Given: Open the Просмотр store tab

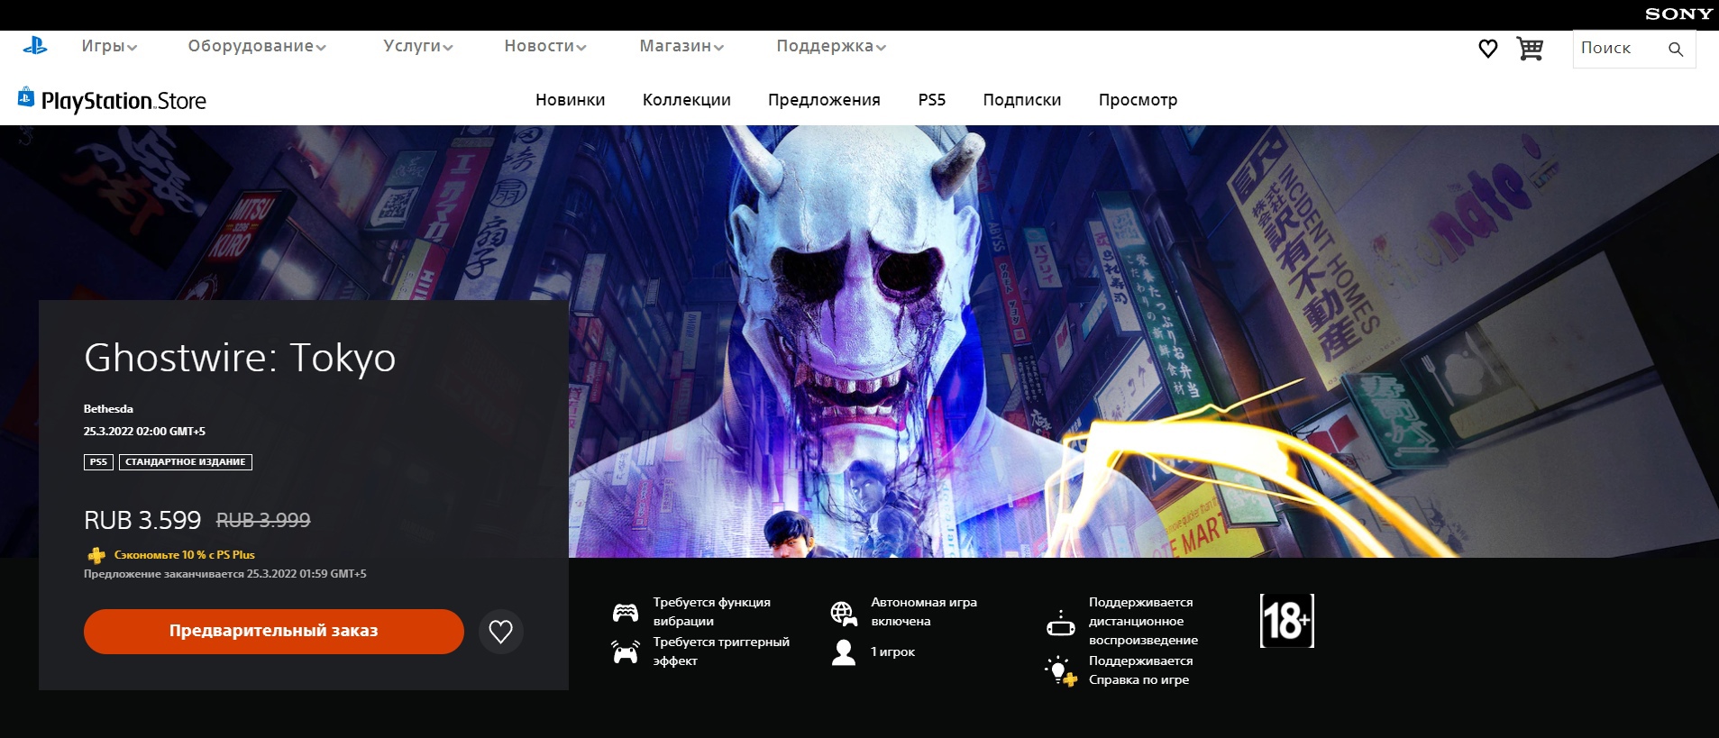Looking at the screenshot, I should pos(1138,100).
